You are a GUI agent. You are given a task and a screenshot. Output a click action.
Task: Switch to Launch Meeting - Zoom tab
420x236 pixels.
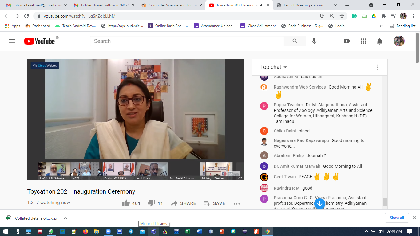coord(303,5)
